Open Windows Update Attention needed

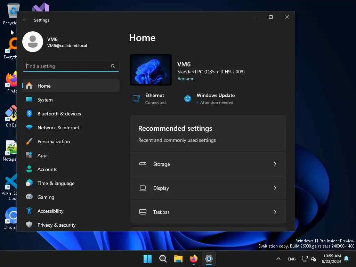(x=209, y=99)
